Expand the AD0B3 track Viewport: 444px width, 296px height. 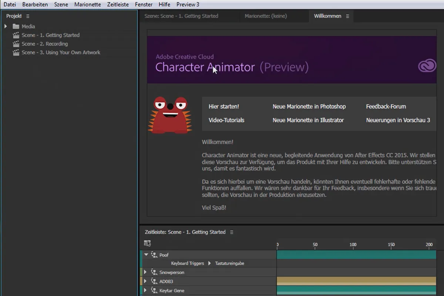coord(145,282)
